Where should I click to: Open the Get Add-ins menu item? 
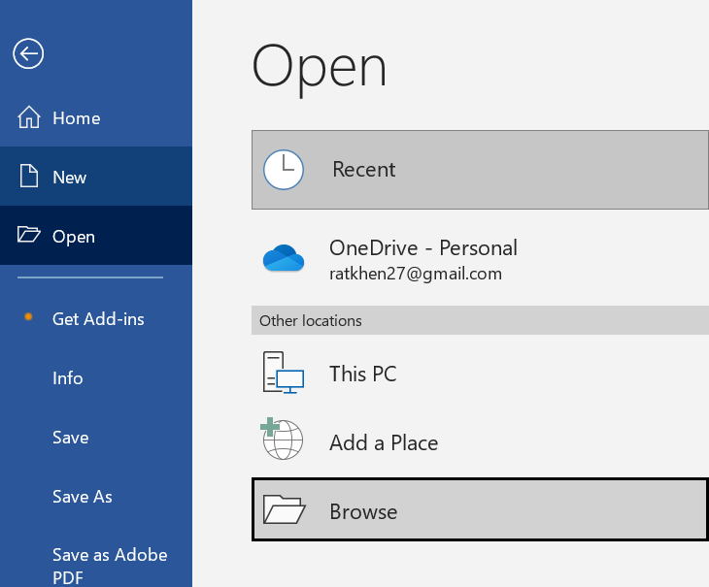pos(98,319)
